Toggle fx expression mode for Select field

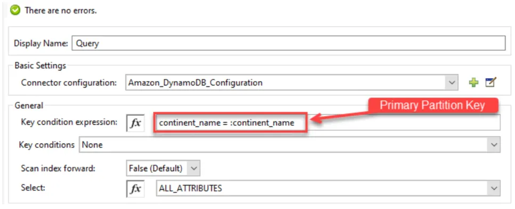point(135,188)
